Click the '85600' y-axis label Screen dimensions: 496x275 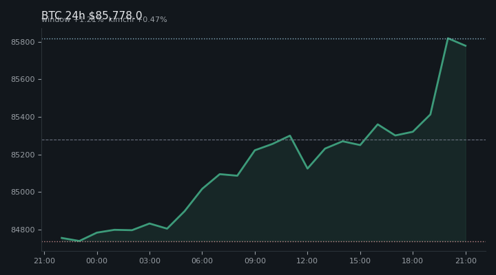click(x=23, y=79)
